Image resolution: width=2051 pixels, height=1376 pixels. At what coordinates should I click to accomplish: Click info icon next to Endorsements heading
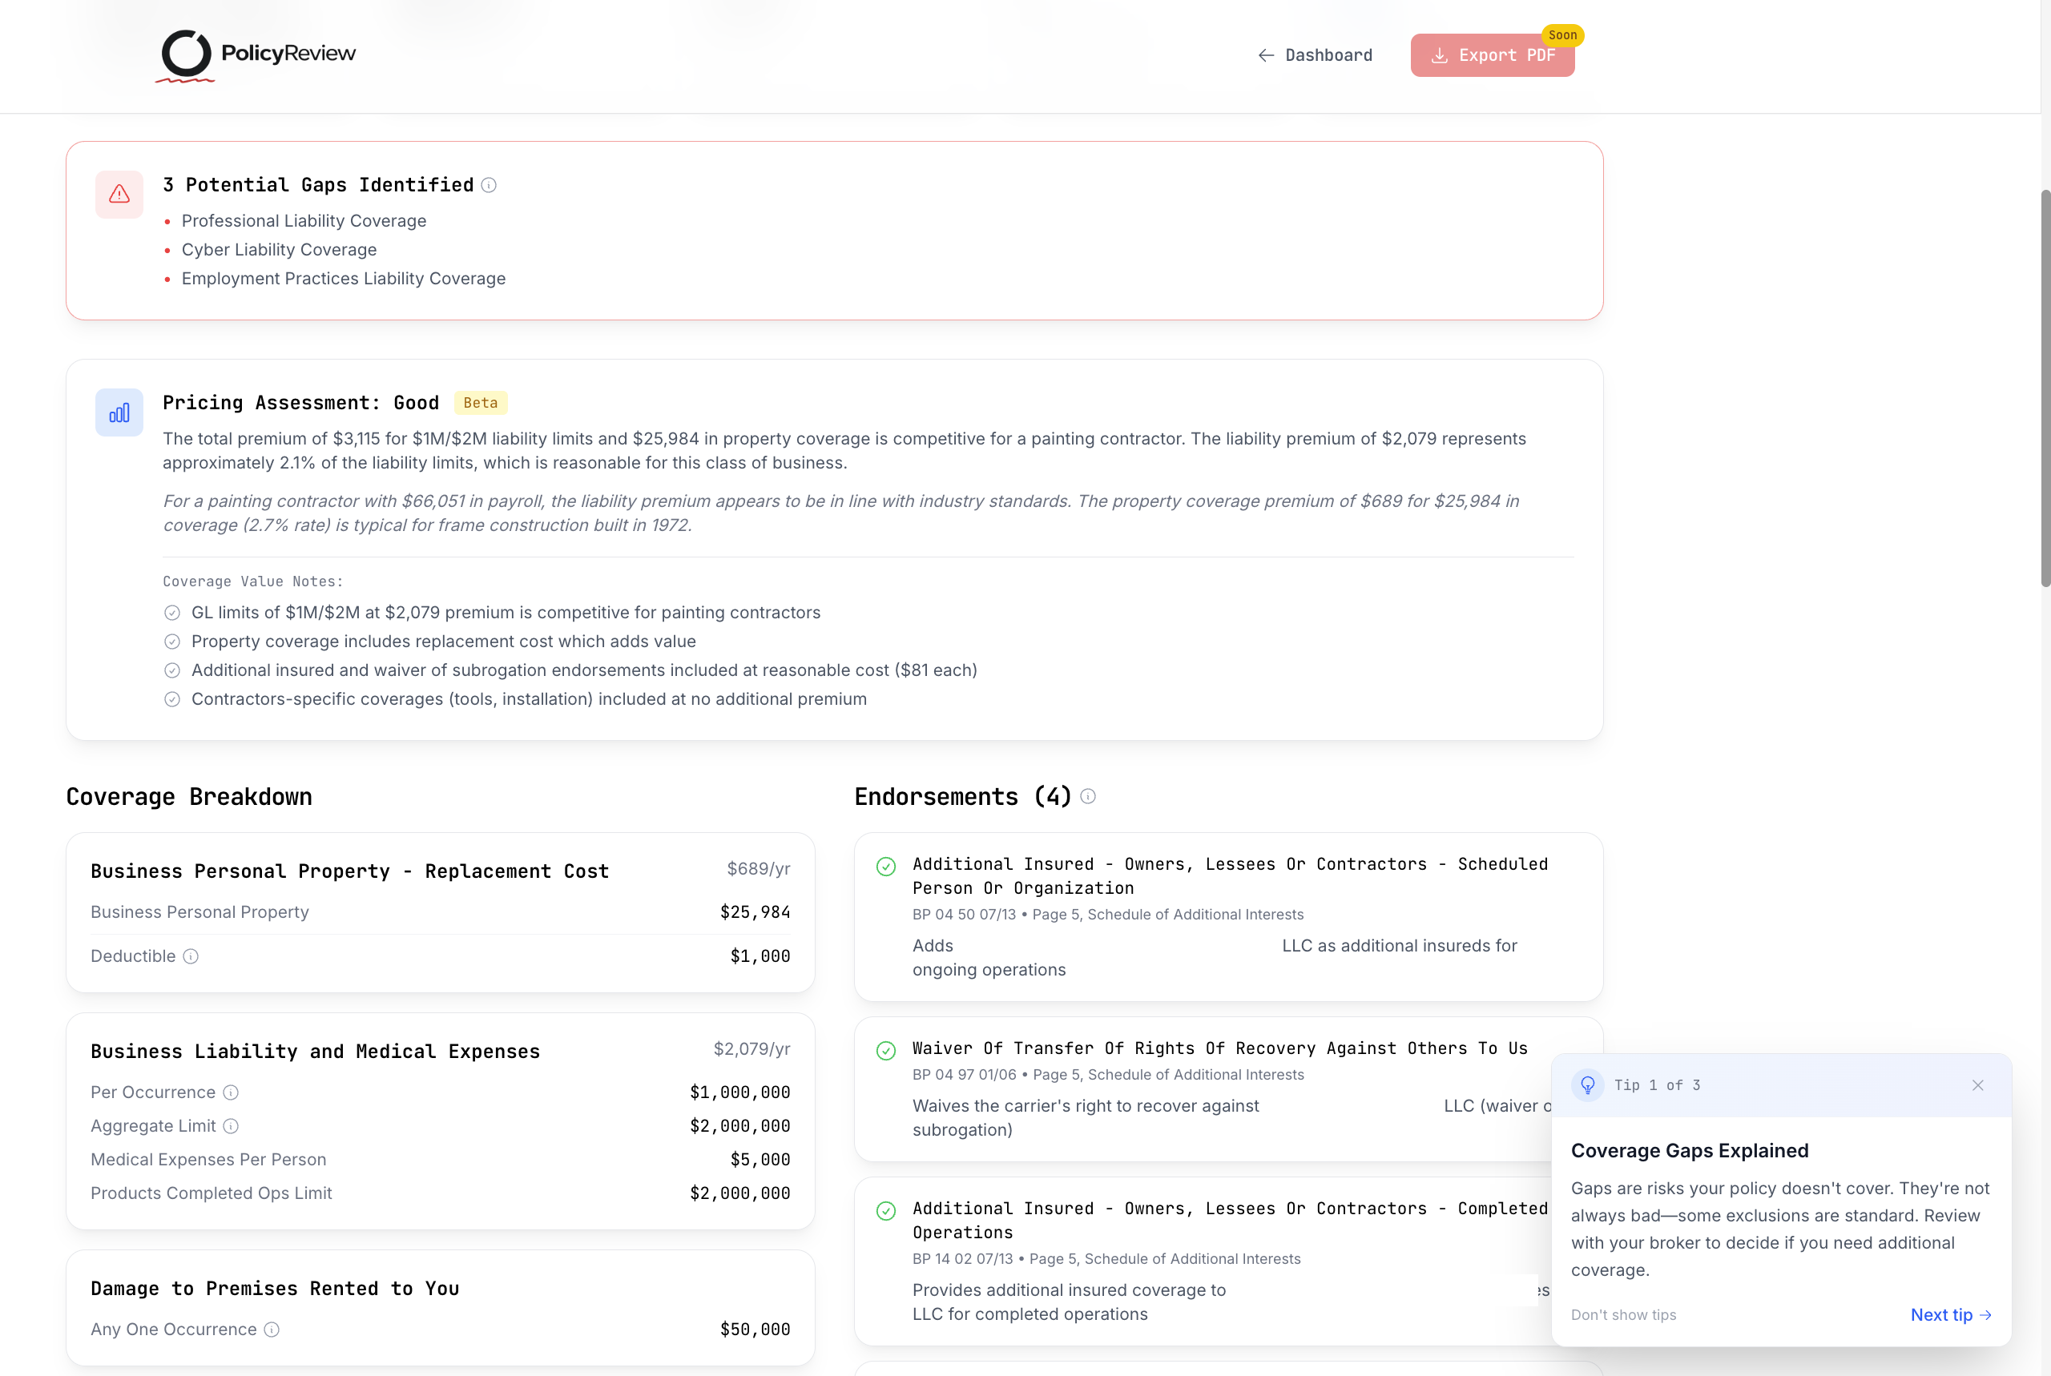(x=1087, y=797)
